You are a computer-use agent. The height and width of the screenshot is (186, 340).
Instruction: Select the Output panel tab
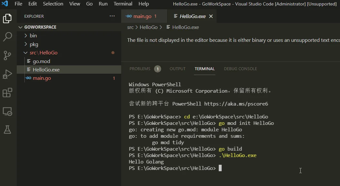pyautogui.click(x=177, y=69)
